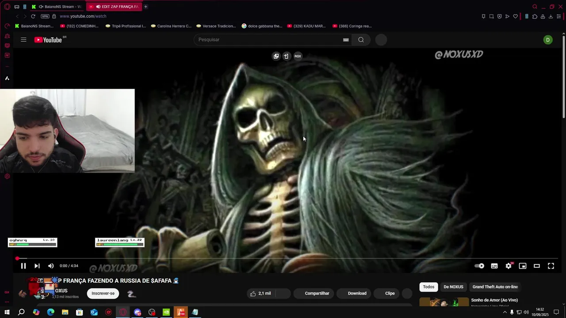Open the (329) KADU MAR bookmark
566x318 pixels.
306,26
